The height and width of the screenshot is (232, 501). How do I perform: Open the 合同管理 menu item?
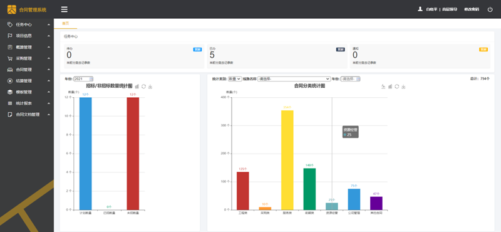(x=27, y=70)
